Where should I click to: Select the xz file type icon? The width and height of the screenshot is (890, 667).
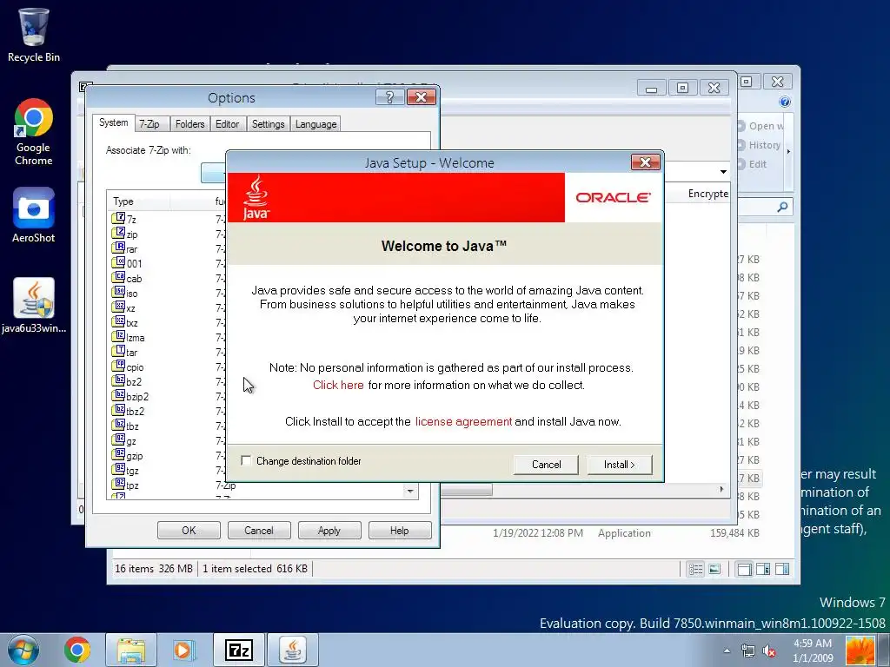tap(118, 307)
